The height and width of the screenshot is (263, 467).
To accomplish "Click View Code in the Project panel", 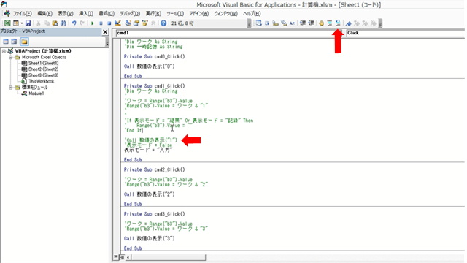I will 6,42.
